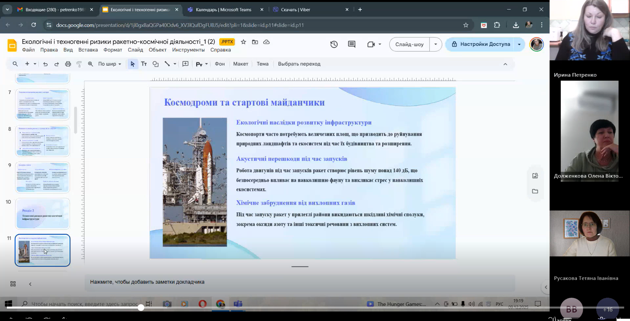Click the Фон background button
Screen dimensions: 630x321
coord(220,64)
